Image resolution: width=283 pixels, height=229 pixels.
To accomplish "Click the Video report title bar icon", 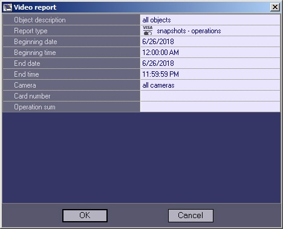I will pyautogui.click(x=7, y=7).
